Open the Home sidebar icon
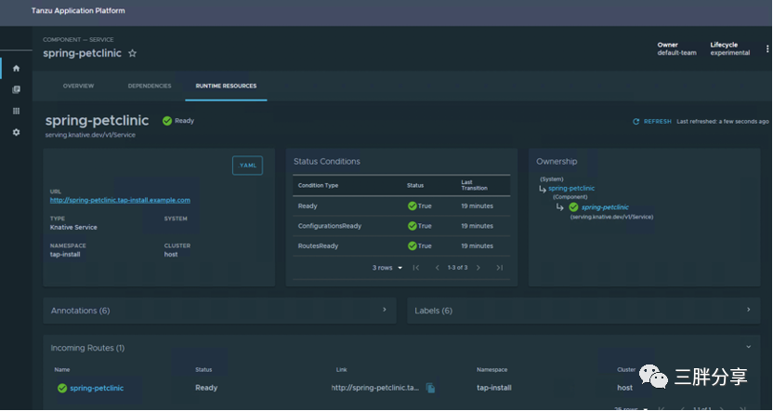 point(17,68)
